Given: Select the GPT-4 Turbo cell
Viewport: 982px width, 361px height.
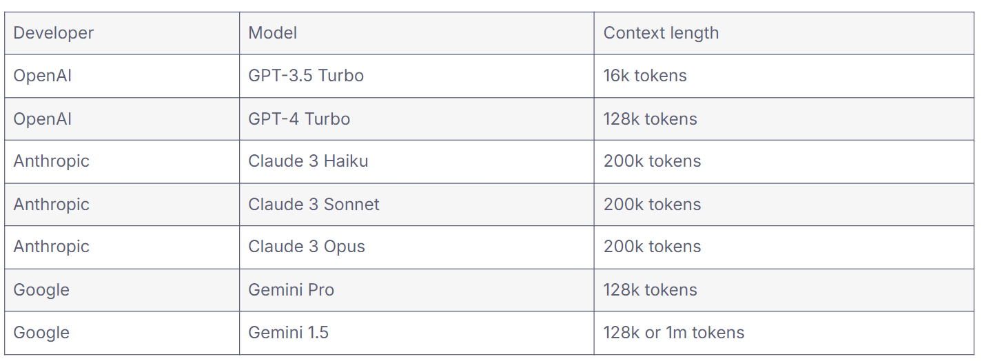Looking at the screenshot, I should click(417, 118).
